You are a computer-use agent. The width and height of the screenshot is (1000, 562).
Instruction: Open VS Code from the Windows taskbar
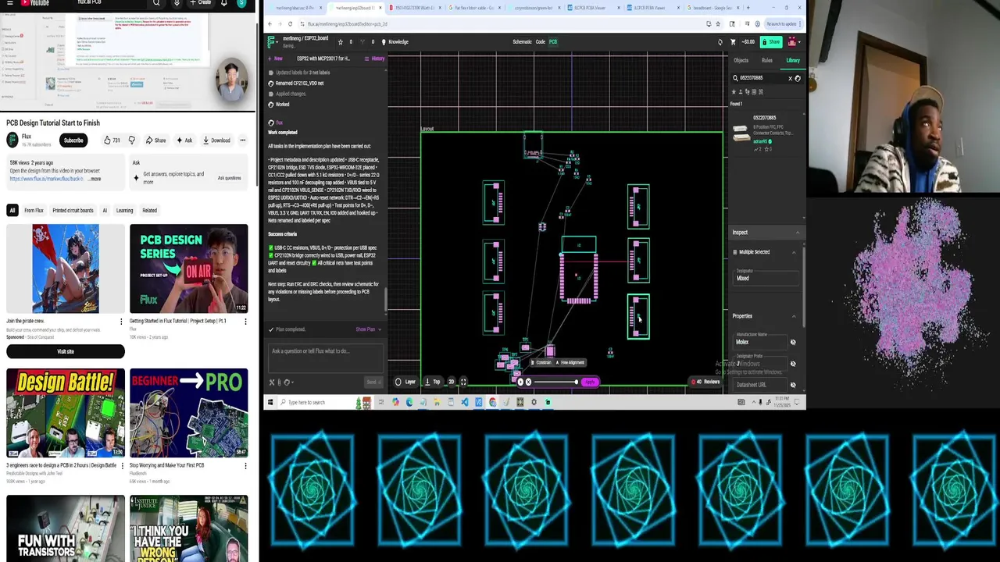(x=464, y=402)
